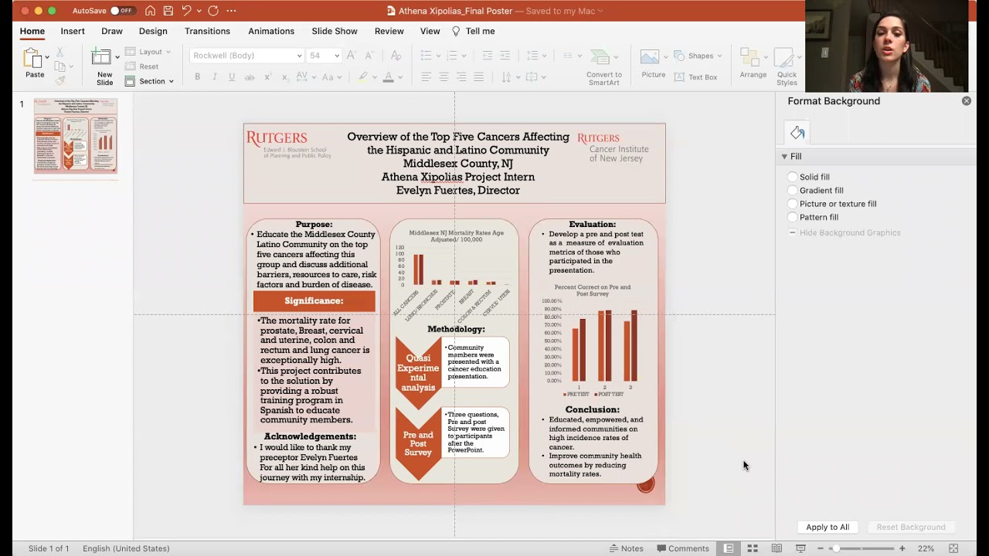
Task: Open the Design tab
Action: pos(153,31)
